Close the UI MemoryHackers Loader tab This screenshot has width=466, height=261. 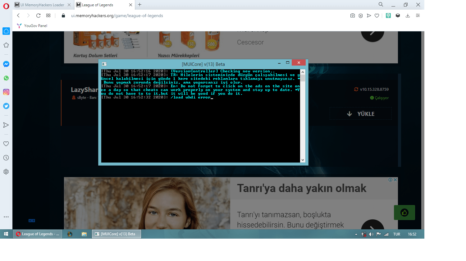coord(69,5)
